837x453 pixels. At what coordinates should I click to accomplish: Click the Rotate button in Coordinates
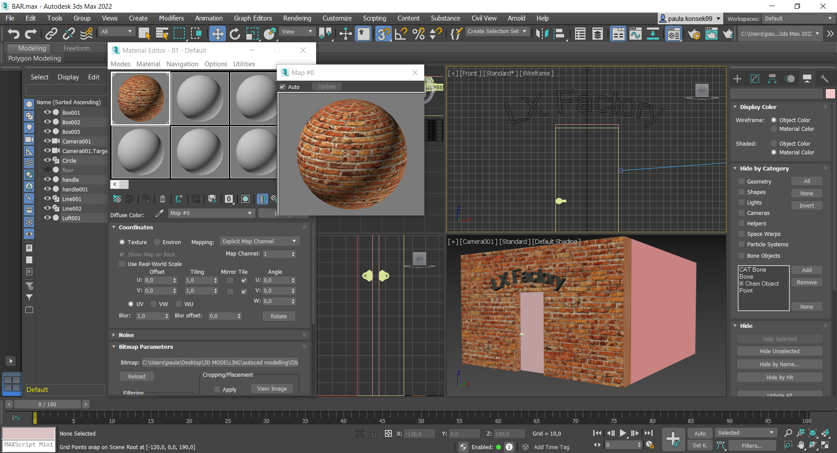click(x=279, y=316)
